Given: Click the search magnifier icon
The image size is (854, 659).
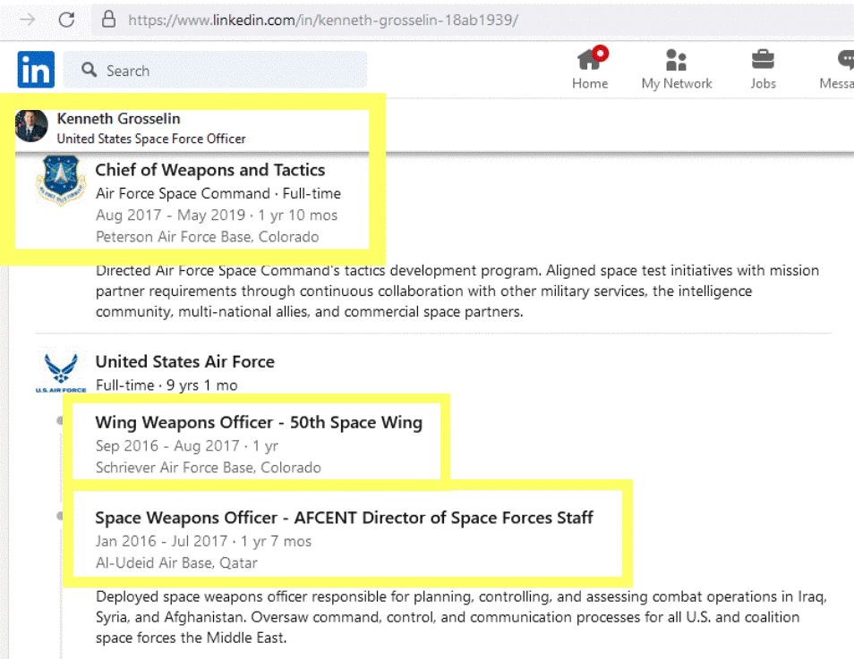Looking at the screenshot, I should 89,70.
